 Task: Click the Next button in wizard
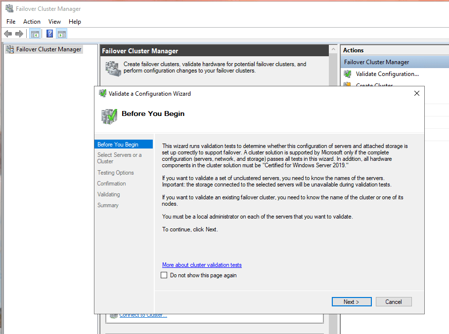click(352, 302)
